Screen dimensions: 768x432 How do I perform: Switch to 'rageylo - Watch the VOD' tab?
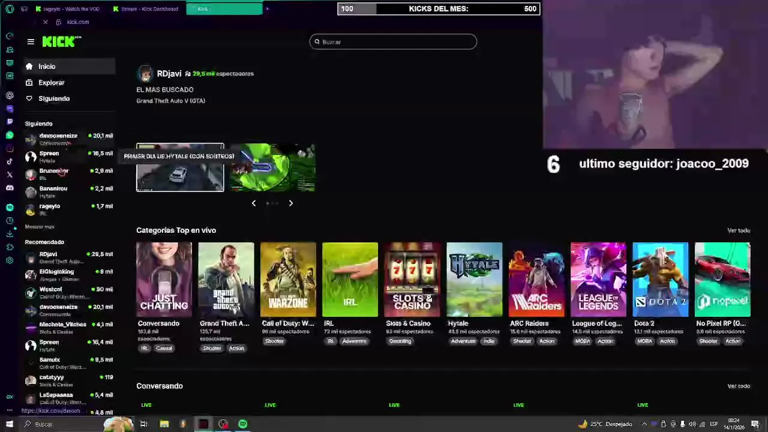click(68, 9)
